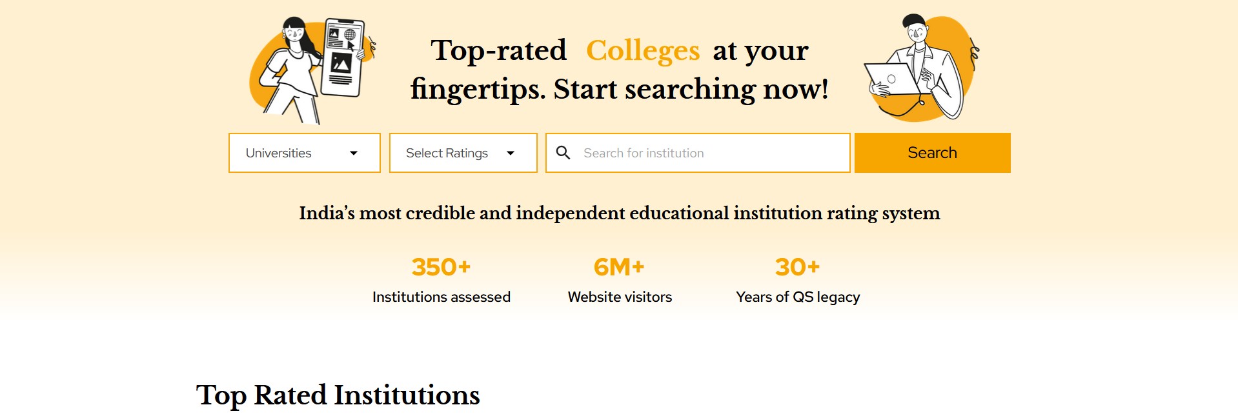Click the 350+ statistic number
This screenshot has height=416, width=1238.
[441, 267]
